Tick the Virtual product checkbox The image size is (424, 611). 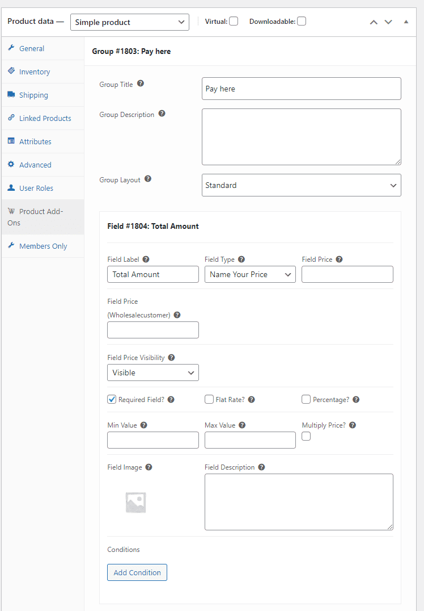234,21
